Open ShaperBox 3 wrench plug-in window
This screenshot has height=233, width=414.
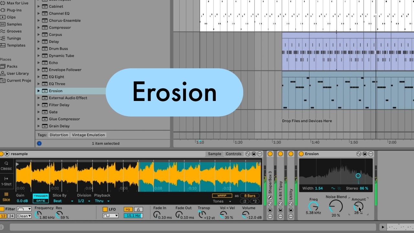270,197
